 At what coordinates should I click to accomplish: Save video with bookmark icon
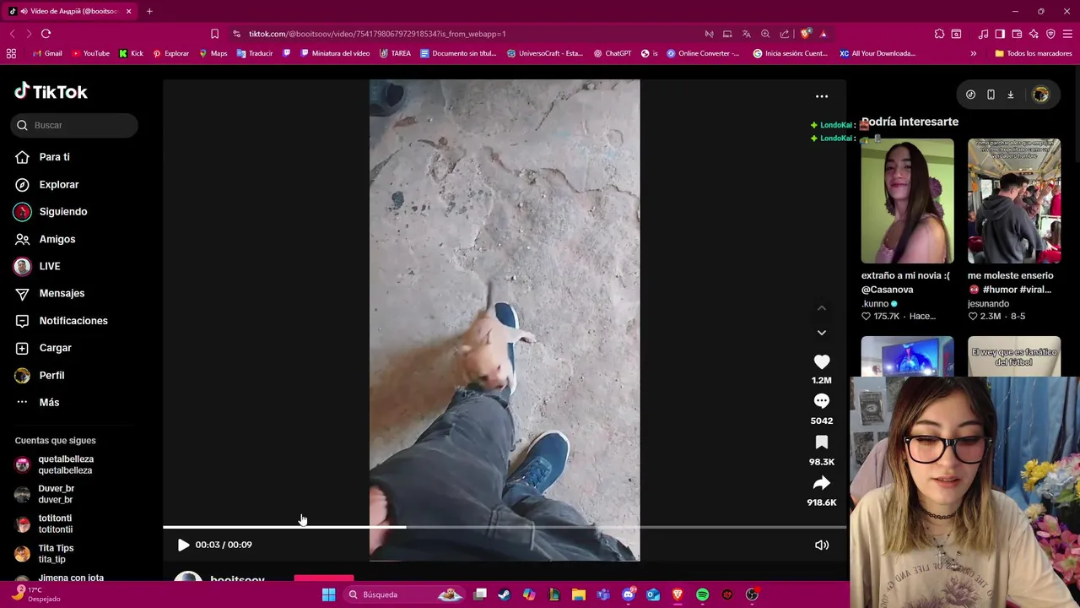tap(821, 442)
